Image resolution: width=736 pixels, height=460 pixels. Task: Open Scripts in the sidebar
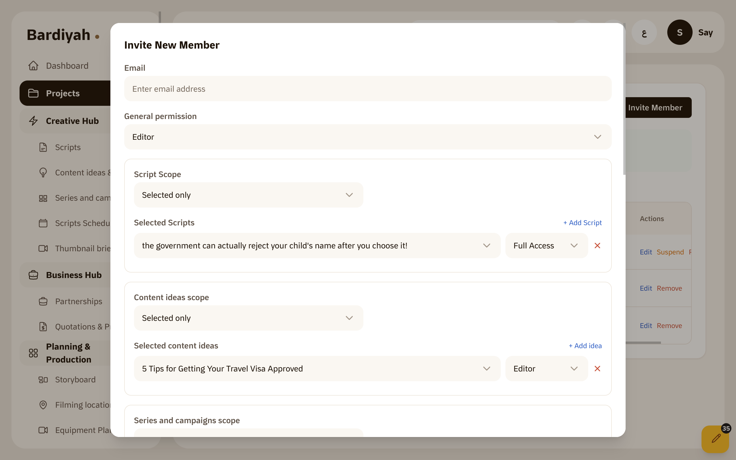68,147
